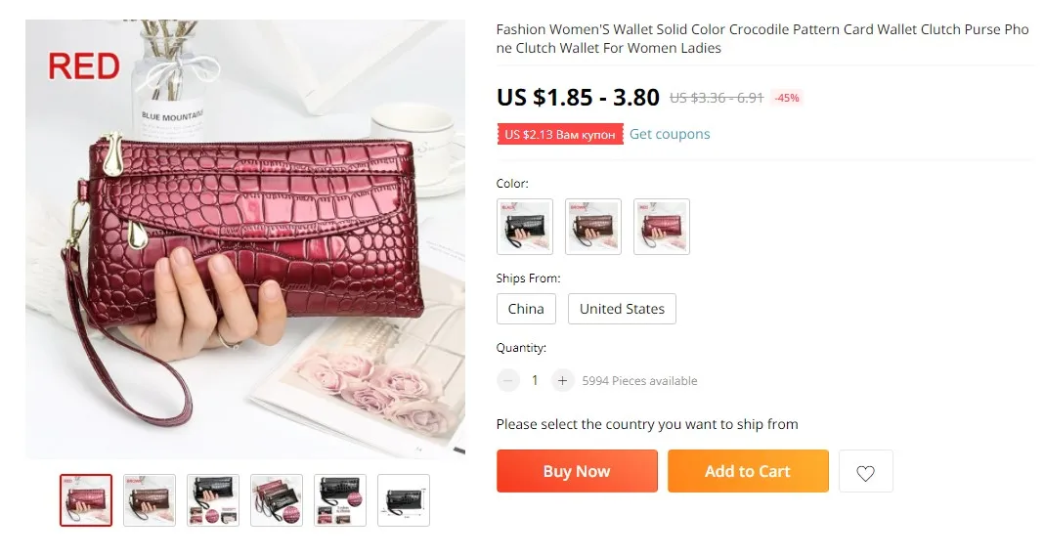
Task: Add item to wishlist with heart icon
Action: point(865,471)
